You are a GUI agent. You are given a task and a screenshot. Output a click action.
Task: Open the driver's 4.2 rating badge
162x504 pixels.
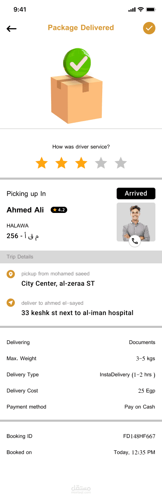[59, 210]
